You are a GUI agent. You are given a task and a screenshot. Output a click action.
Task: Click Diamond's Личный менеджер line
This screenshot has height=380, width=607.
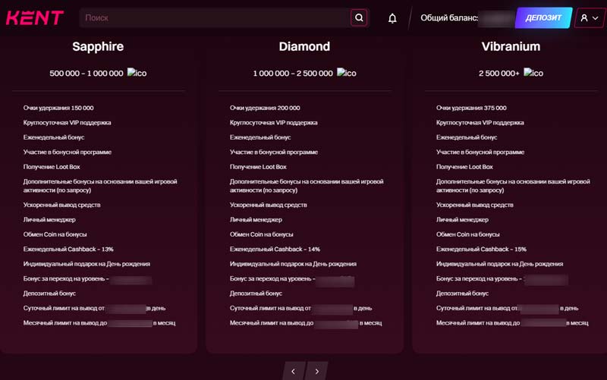point(256,219)
